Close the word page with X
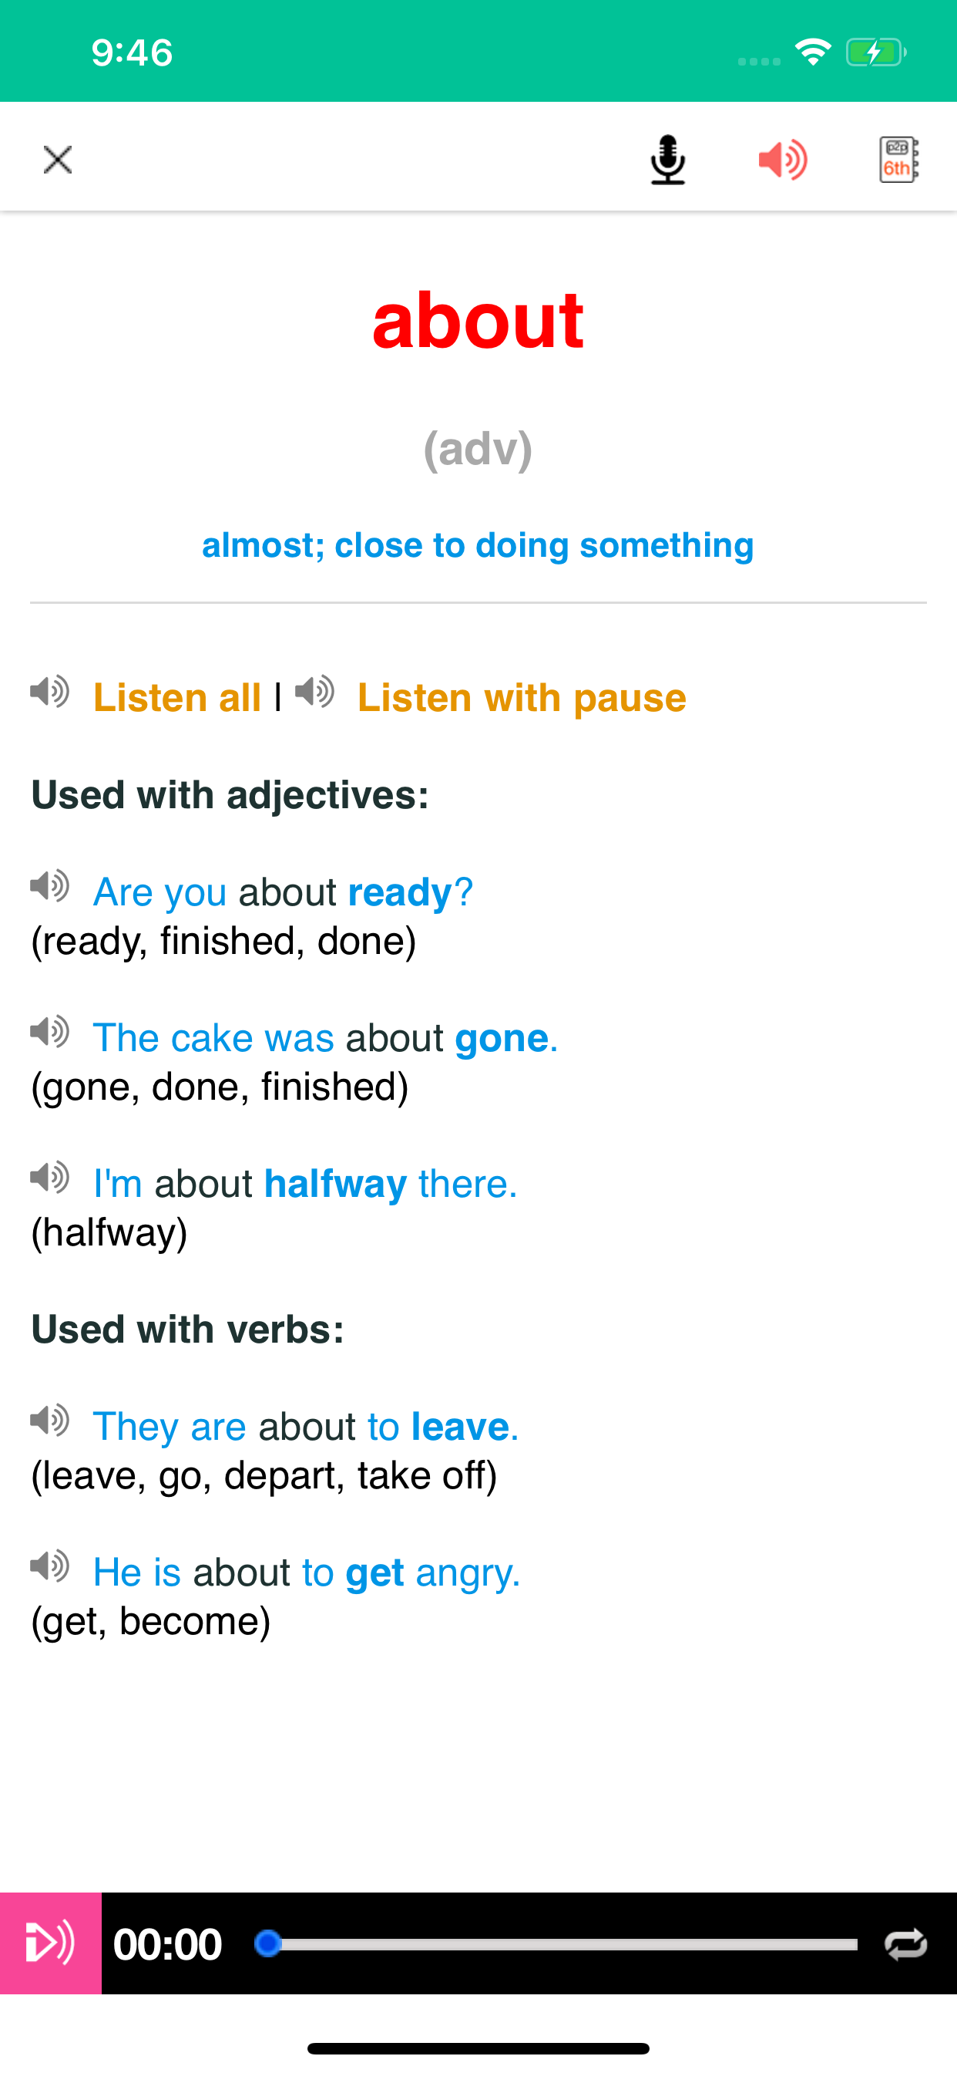The image size is (957, 2073). pos(58,160)
